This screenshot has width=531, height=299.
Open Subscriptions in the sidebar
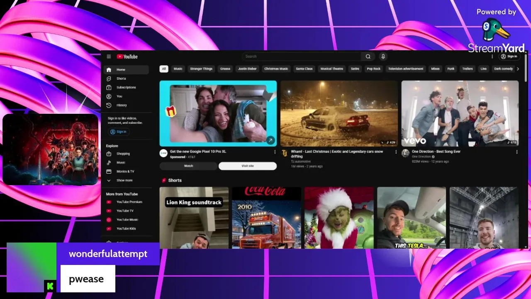[x=126, y=87]
